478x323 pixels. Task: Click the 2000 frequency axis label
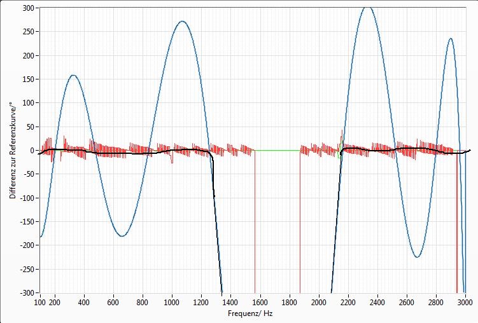319,303
